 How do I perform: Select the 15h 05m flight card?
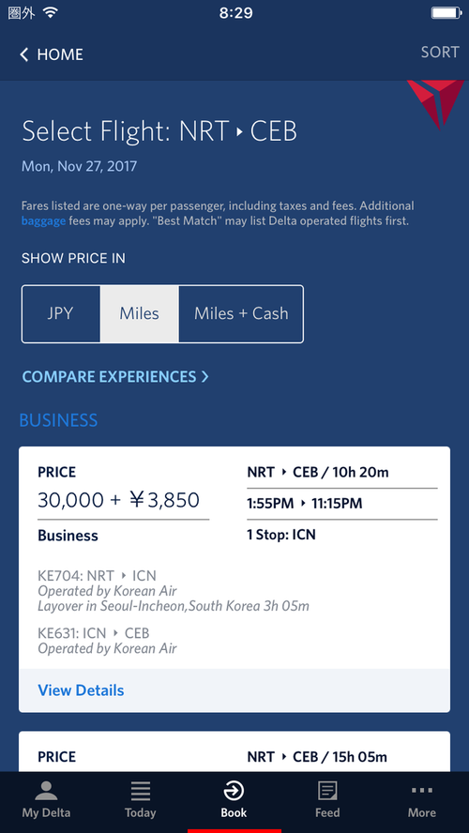[x=234, y=751]
